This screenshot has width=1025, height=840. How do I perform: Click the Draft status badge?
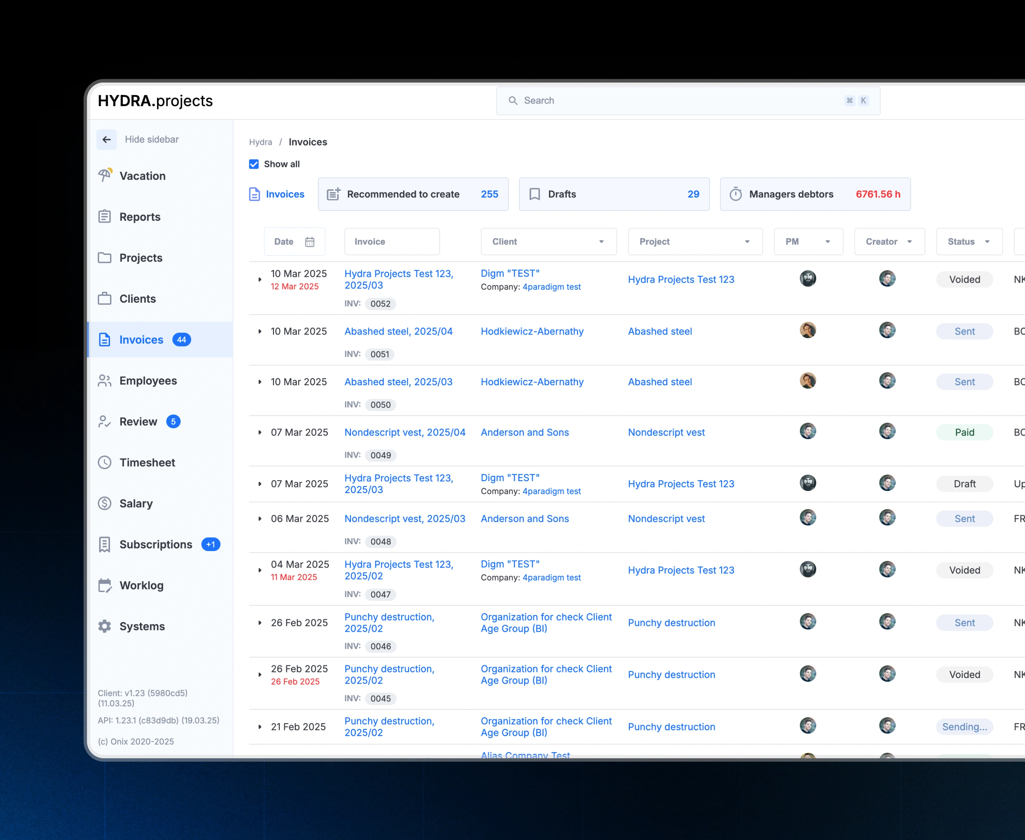pos(965,484)
